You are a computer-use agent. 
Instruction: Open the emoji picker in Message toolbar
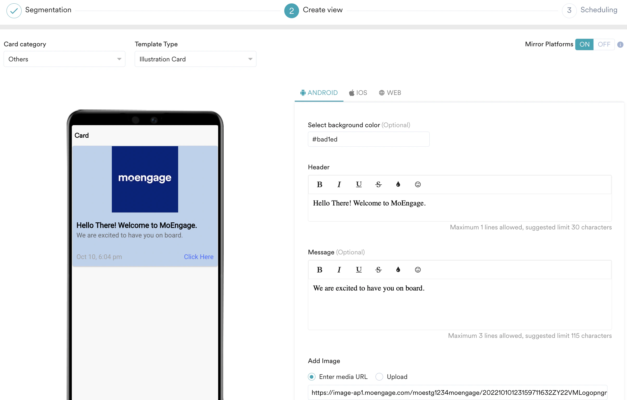(418, 269)
